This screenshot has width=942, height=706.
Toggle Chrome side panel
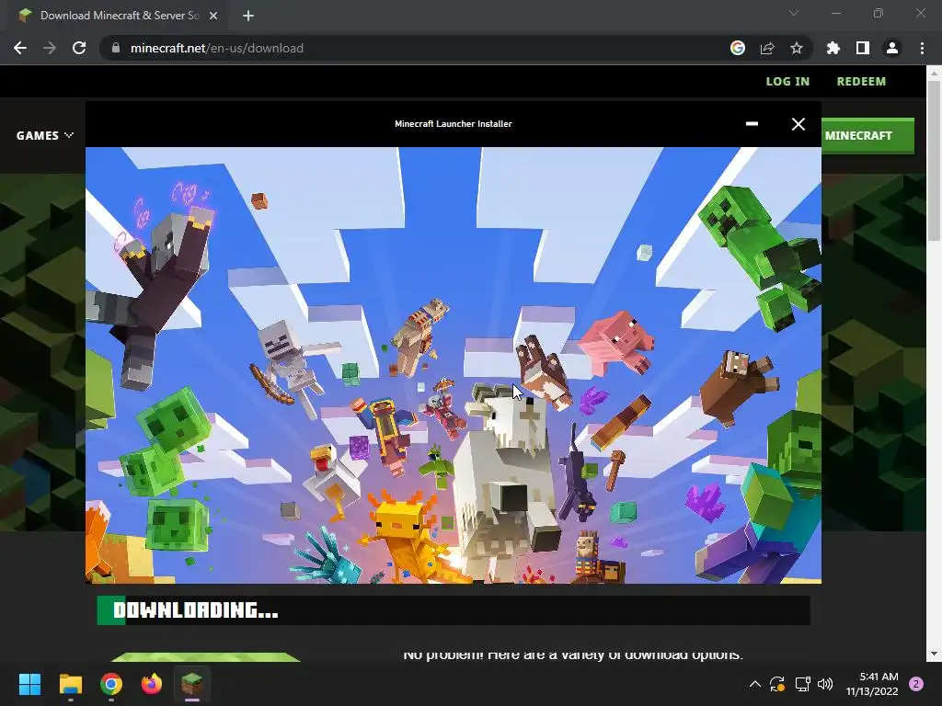pyautogui.click(x=863, y=48)
